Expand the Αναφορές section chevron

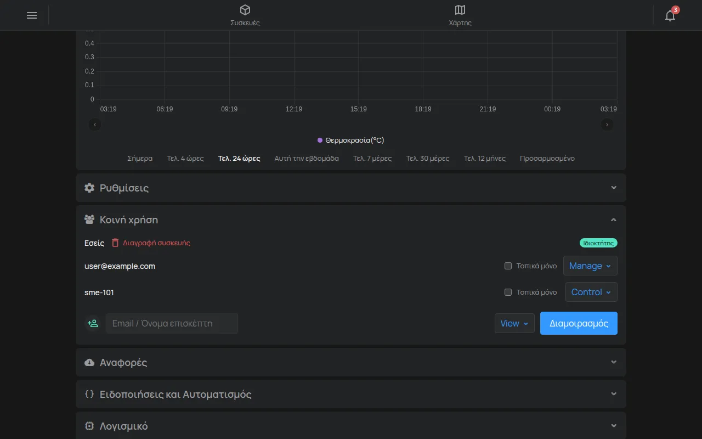point(614,362)
